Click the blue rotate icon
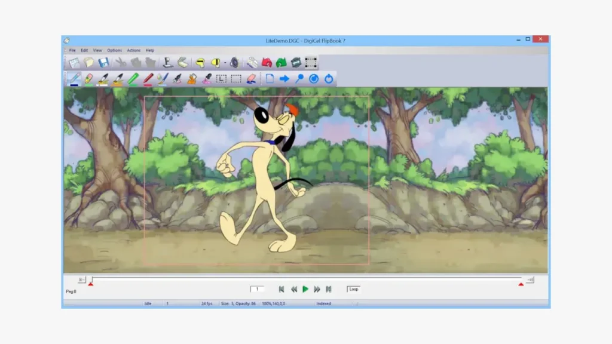Viewport: 612px width, 344px height. pyautogui.click(x=329, y=79)
